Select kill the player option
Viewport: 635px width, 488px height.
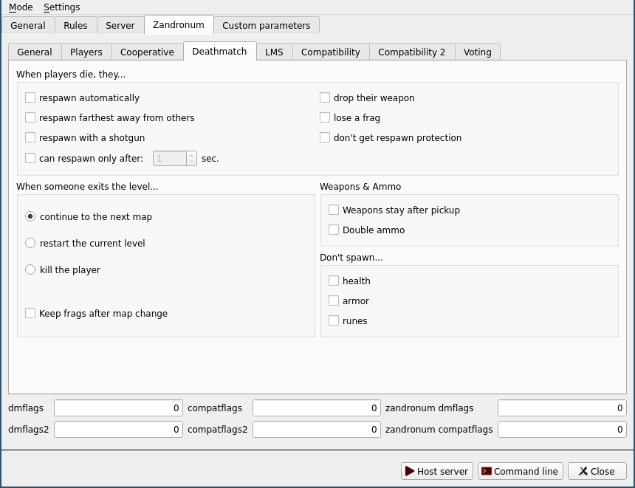coord(30,269)
